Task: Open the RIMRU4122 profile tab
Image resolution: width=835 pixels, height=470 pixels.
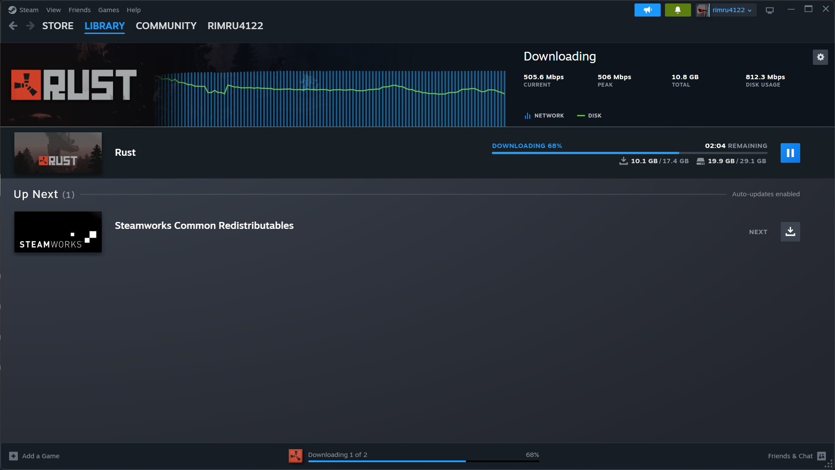Action: tap(235, 26)
